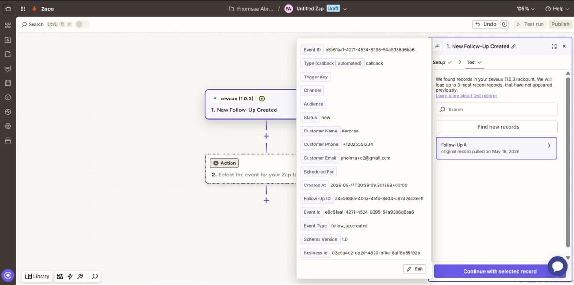574x285 pixels.
Task: Open the clock history icon in sidebar
Action: coord(8,97)
